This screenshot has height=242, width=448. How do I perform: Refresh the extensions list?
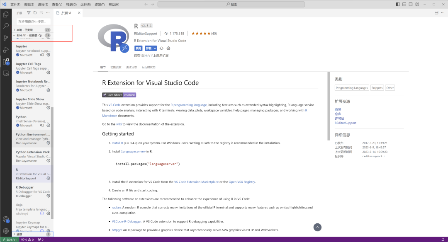pyautogui.click(x=35, y=13)
